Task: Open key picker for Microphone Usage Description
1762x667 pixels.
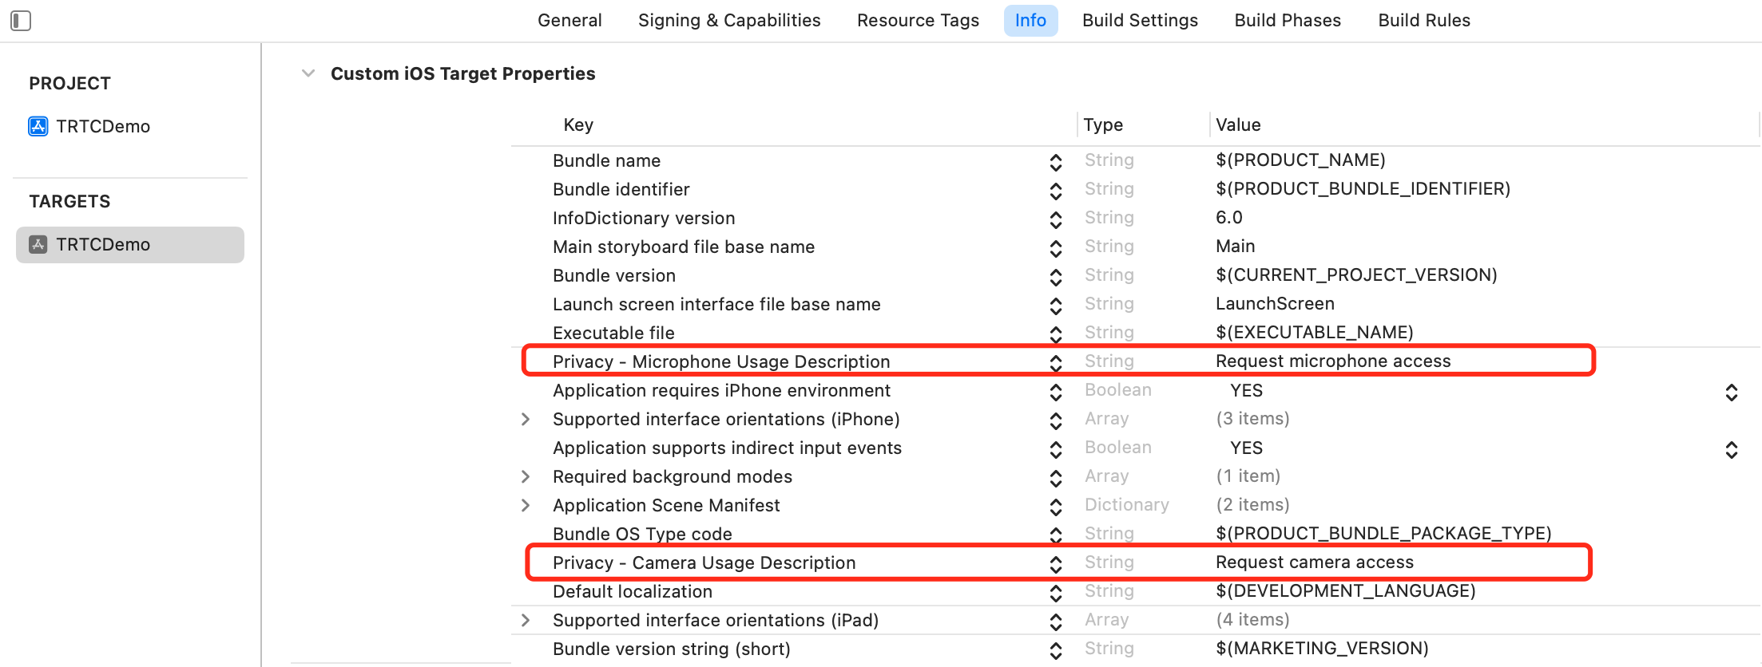Action: (x=1055, y=363)
